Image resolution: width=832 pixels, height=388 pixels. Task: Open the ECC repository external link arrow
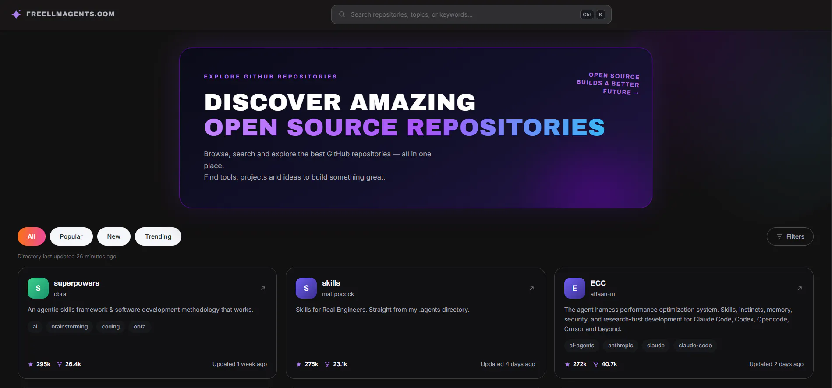point(800,288)
